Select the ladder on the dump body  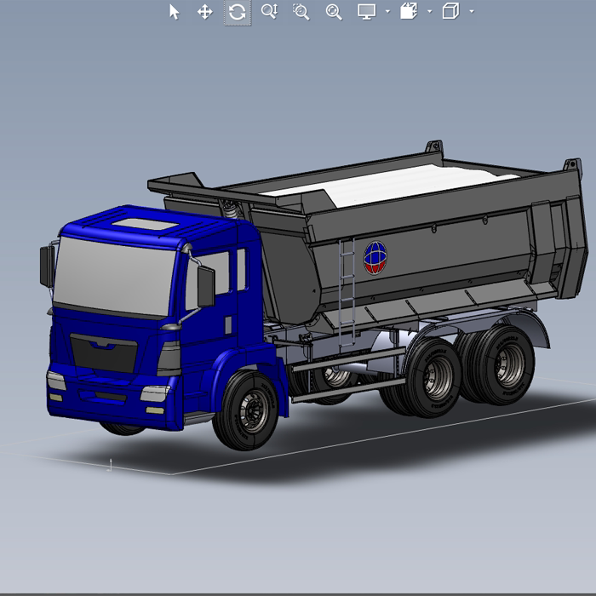click(x=347, y=293)
